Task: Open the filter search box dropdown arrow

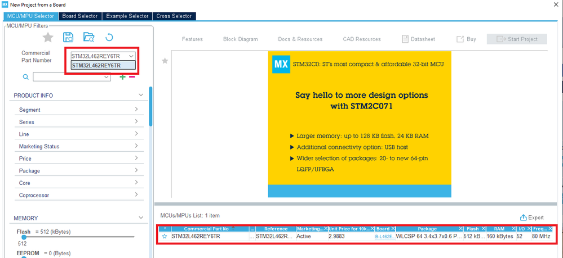Action: pos(107,76)
